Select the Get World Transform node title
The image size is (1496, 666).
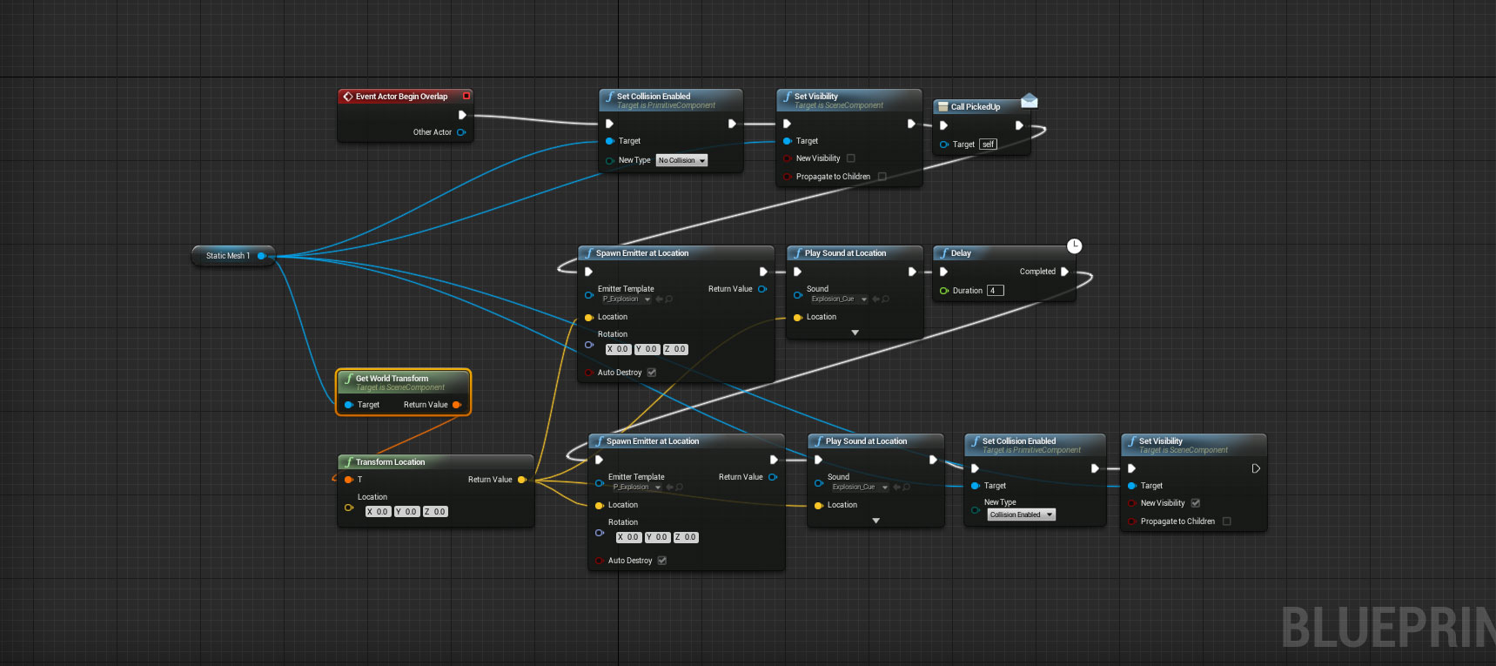pyautogui.click(x=392, y=379)
